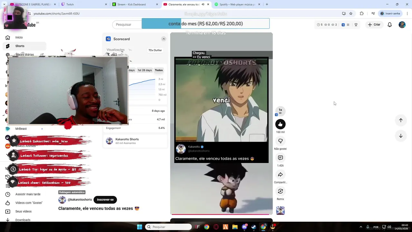Open the Kakarotto Shorts channel card
Image resolution: width=412 pixels, height=232 pixels.
135,141
